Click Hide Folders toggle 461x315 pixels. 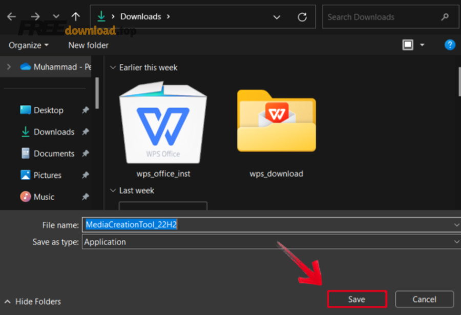click(x=33, y=302)
